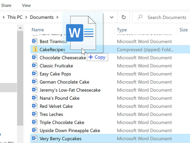The image size is (190, 143).
Task: Click Upside Down Pineapple Cake file name
Action: click(70, 131)
